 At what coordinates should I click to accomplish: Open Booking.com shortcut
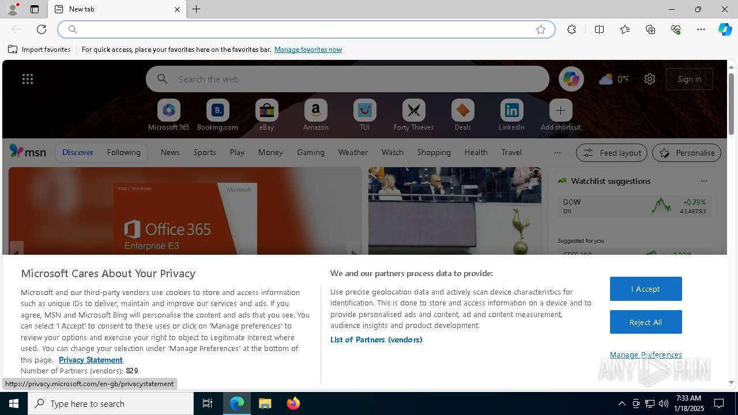tap(217, 115)
